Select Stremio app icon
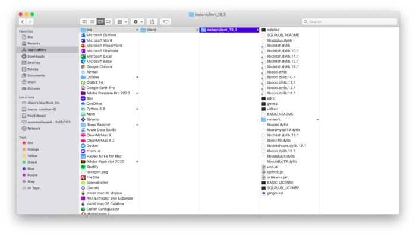 (x=83, y=119)
